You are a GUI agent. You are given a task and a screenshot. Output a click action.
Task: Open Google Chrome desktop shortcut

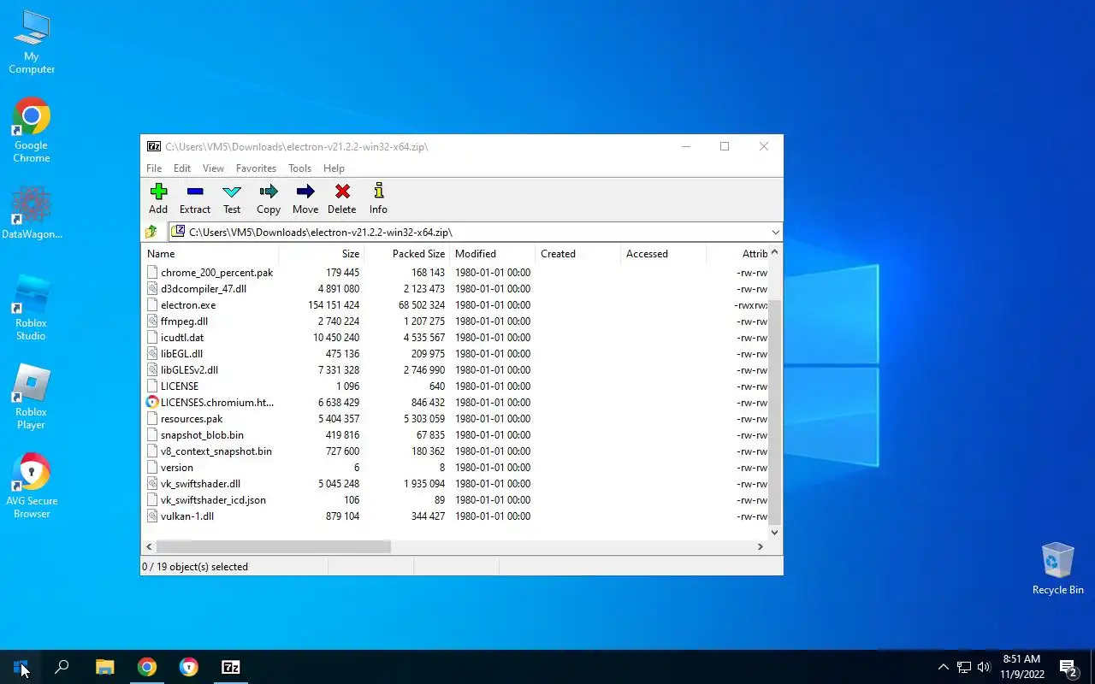click(x=32, y=130)
